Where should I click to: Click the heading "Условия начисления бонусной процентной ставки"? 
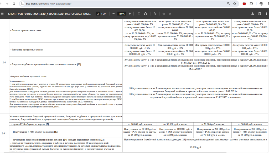click(x=66, y=118)
